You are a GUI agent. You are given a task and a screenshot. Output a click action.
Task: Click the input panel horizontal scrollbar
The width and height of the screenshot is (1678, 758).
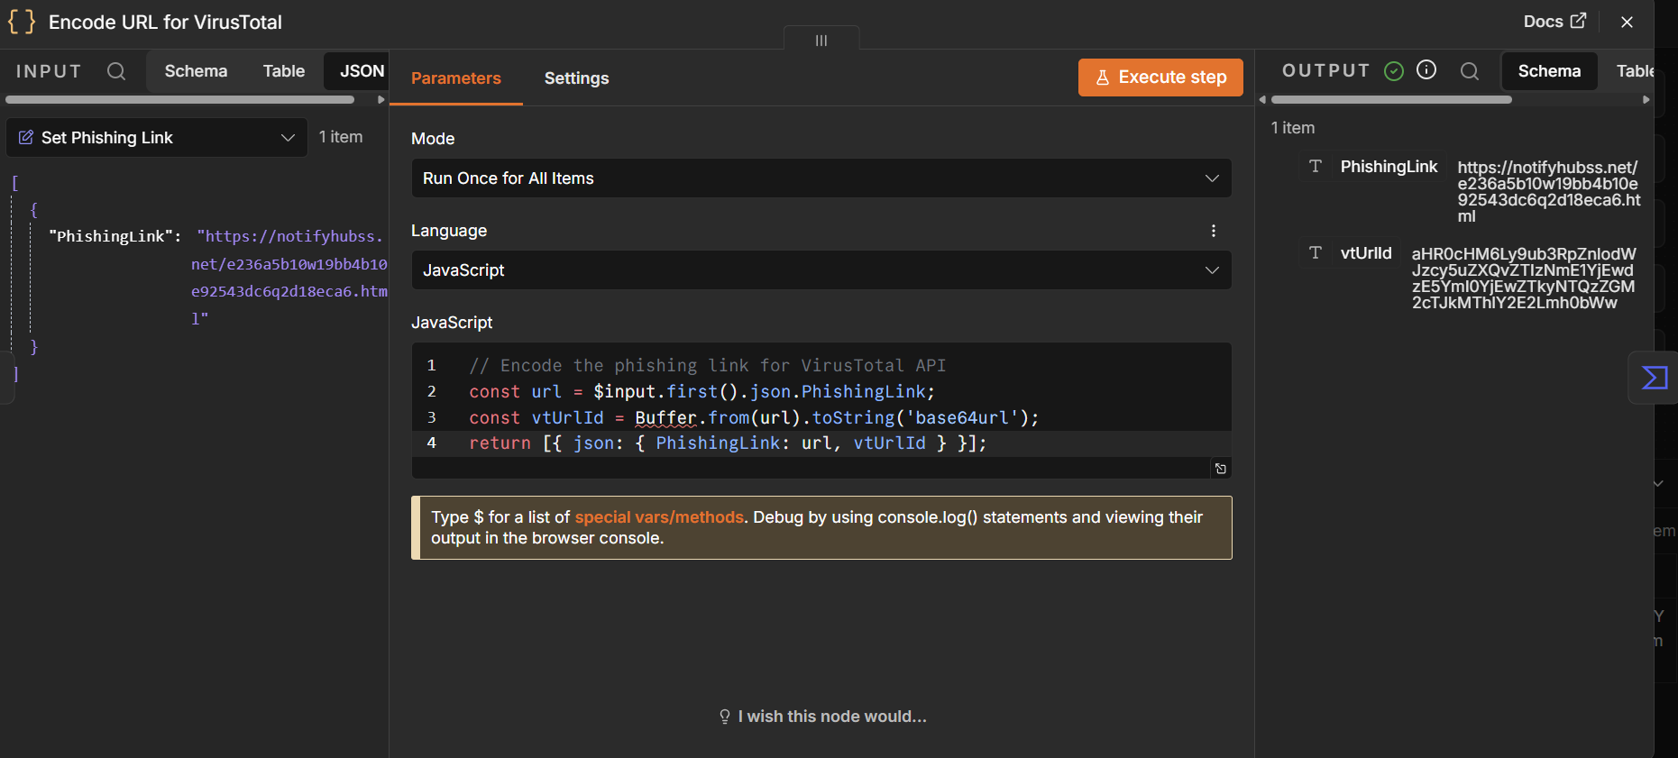[179, 100]
